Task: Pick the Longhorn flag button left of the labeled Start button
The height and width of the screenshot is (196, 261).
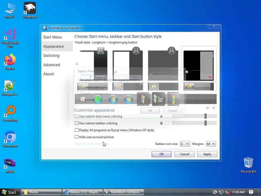Action: [143, 99]
